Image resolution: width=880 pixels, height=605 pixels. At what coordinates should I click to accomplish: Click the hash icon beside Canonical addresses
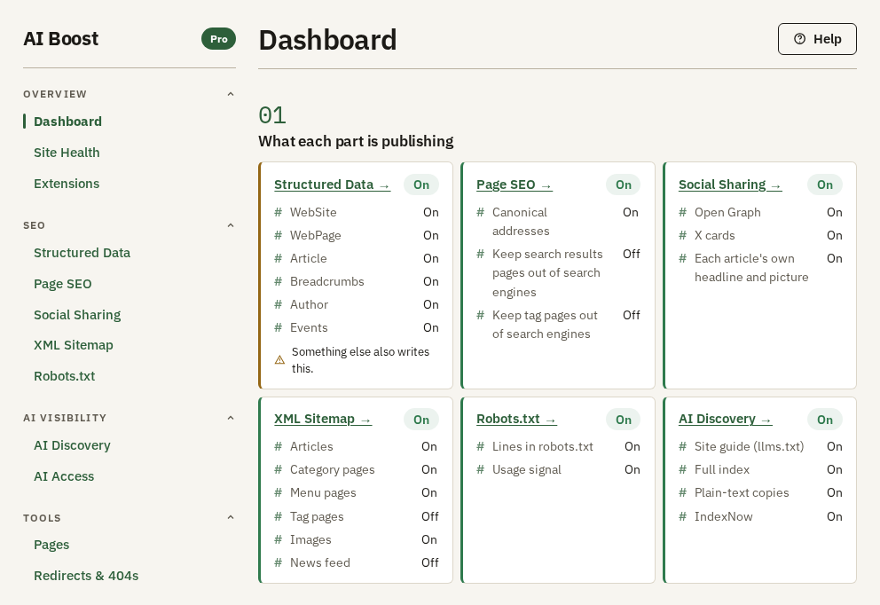481,212
